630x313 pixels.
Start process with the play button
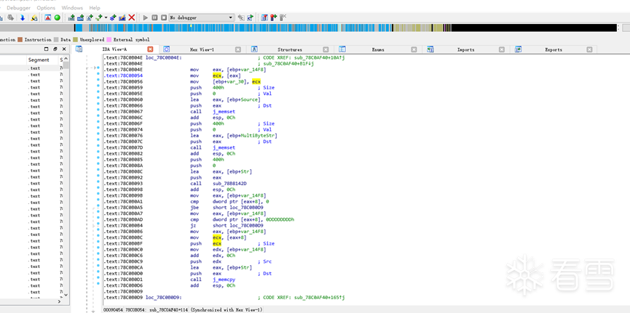[146, 17]
